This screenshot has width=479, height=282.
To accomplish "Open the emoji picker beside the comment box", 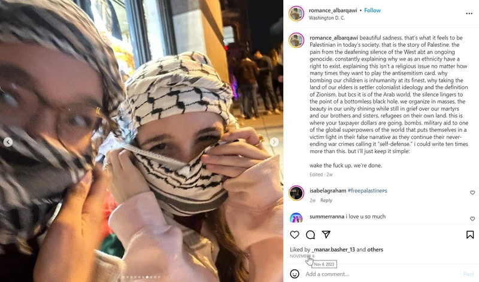I will click(x=295, y=274).
